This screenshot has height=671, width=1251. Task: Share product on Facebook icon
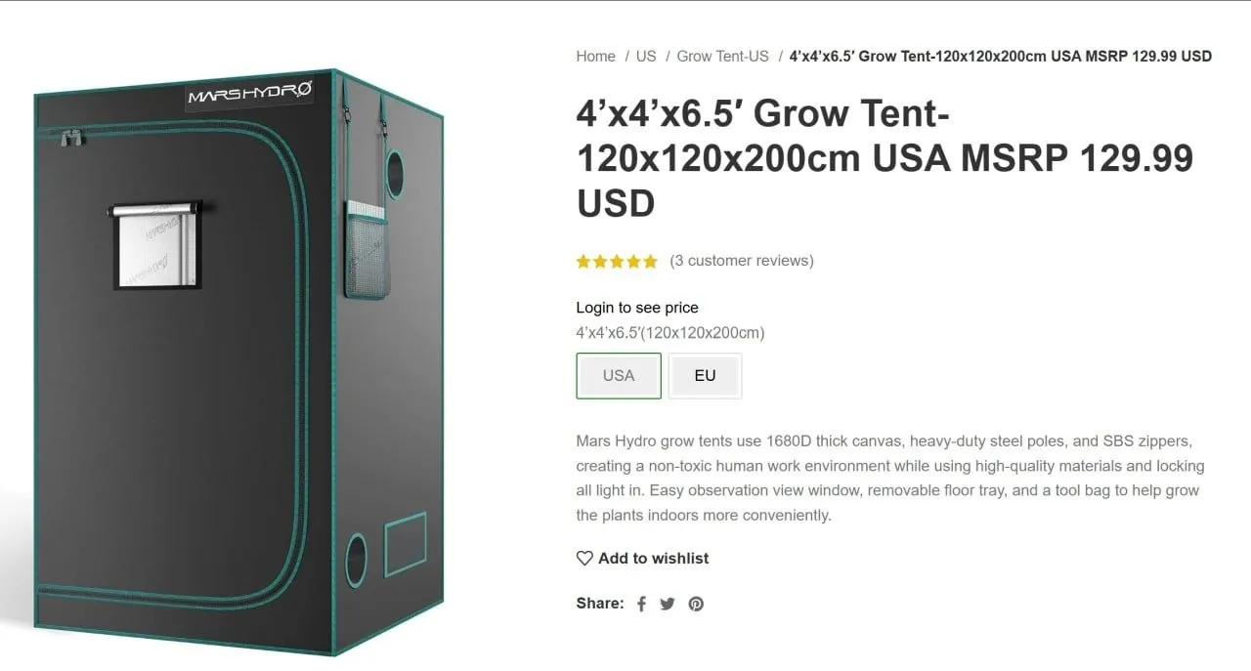(x=641, y=604)
